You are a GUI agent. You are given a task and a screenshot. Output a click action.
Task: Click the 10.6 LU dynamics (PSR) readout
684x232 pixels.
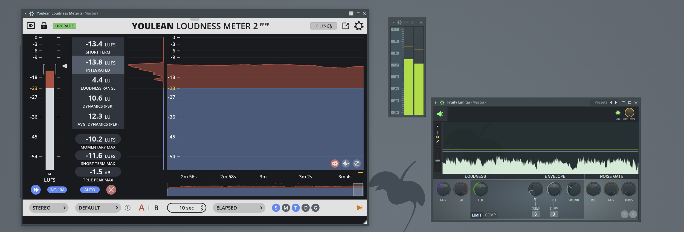point(98,101)
